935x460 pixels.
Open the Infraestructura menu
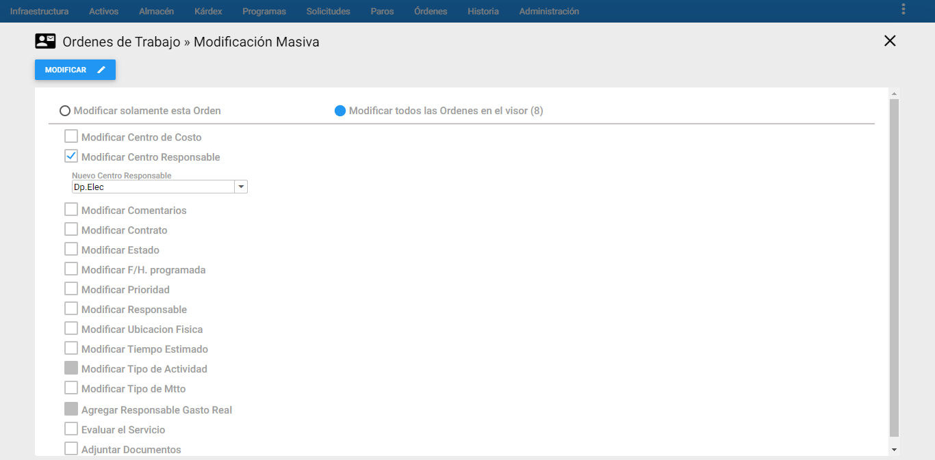(x=39, y=12)
